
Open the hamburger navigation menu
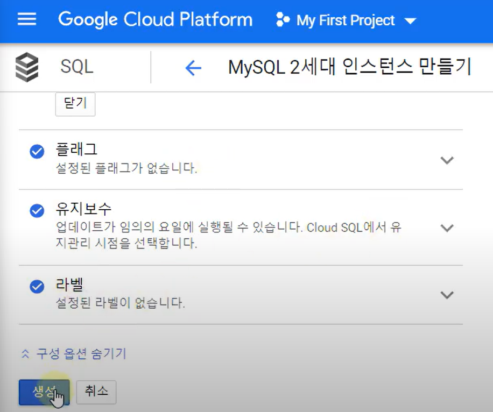27,19
